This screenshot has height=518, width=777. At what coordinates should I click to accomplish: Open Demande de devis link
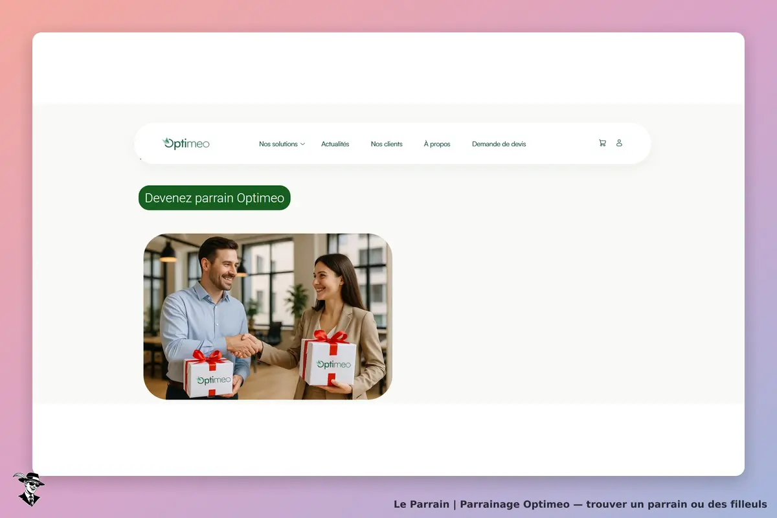[x=499, y=144]
